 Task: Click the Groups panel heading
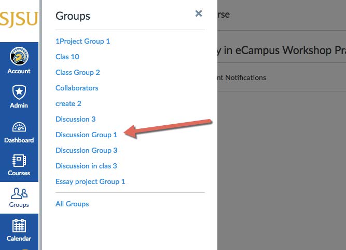[x=73, y=16]
